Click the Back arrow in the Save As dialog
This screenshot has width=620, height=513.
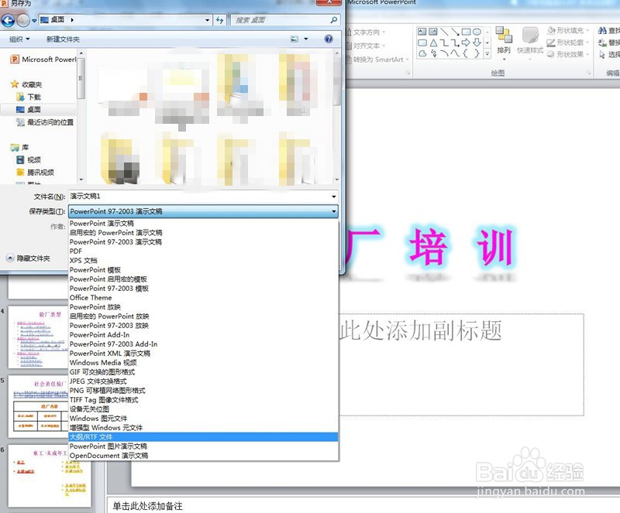pyautogui.click(x=8, y=20)
